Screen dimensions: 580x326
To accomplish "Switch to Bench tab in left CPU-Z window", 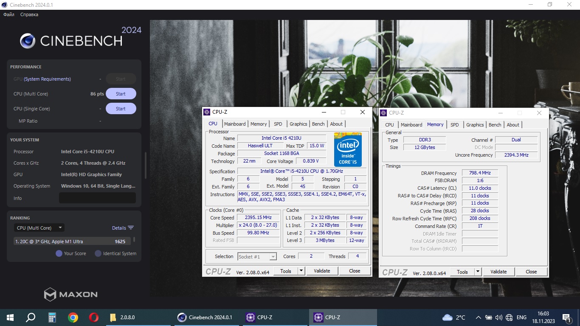I will tap(318, 124).
